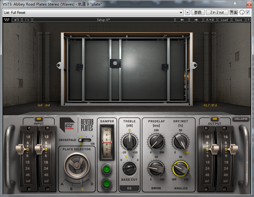Viewport: 254px width, 197px height.
Task: Click the Bass Cut rotary switch
Action: tap(129, 169)
